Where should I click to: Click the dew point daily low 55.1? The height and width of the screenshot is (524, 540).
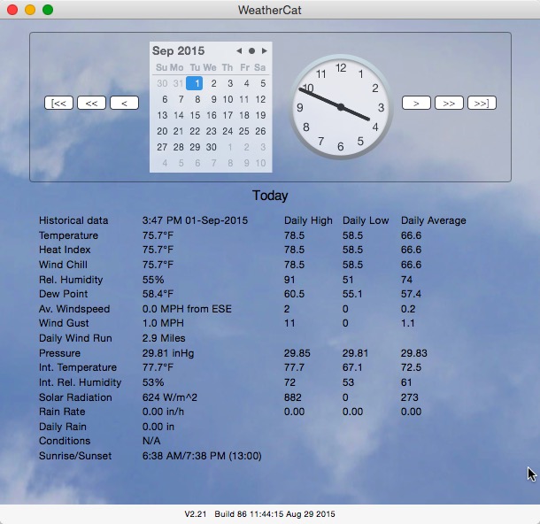(x=352, y=294)
